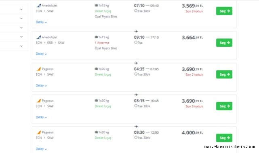Image resolution: width=259 pixels, height=153 pixels.
Task: Click clock icon beside 7sa duration
Action: click(x=136, y=42)
